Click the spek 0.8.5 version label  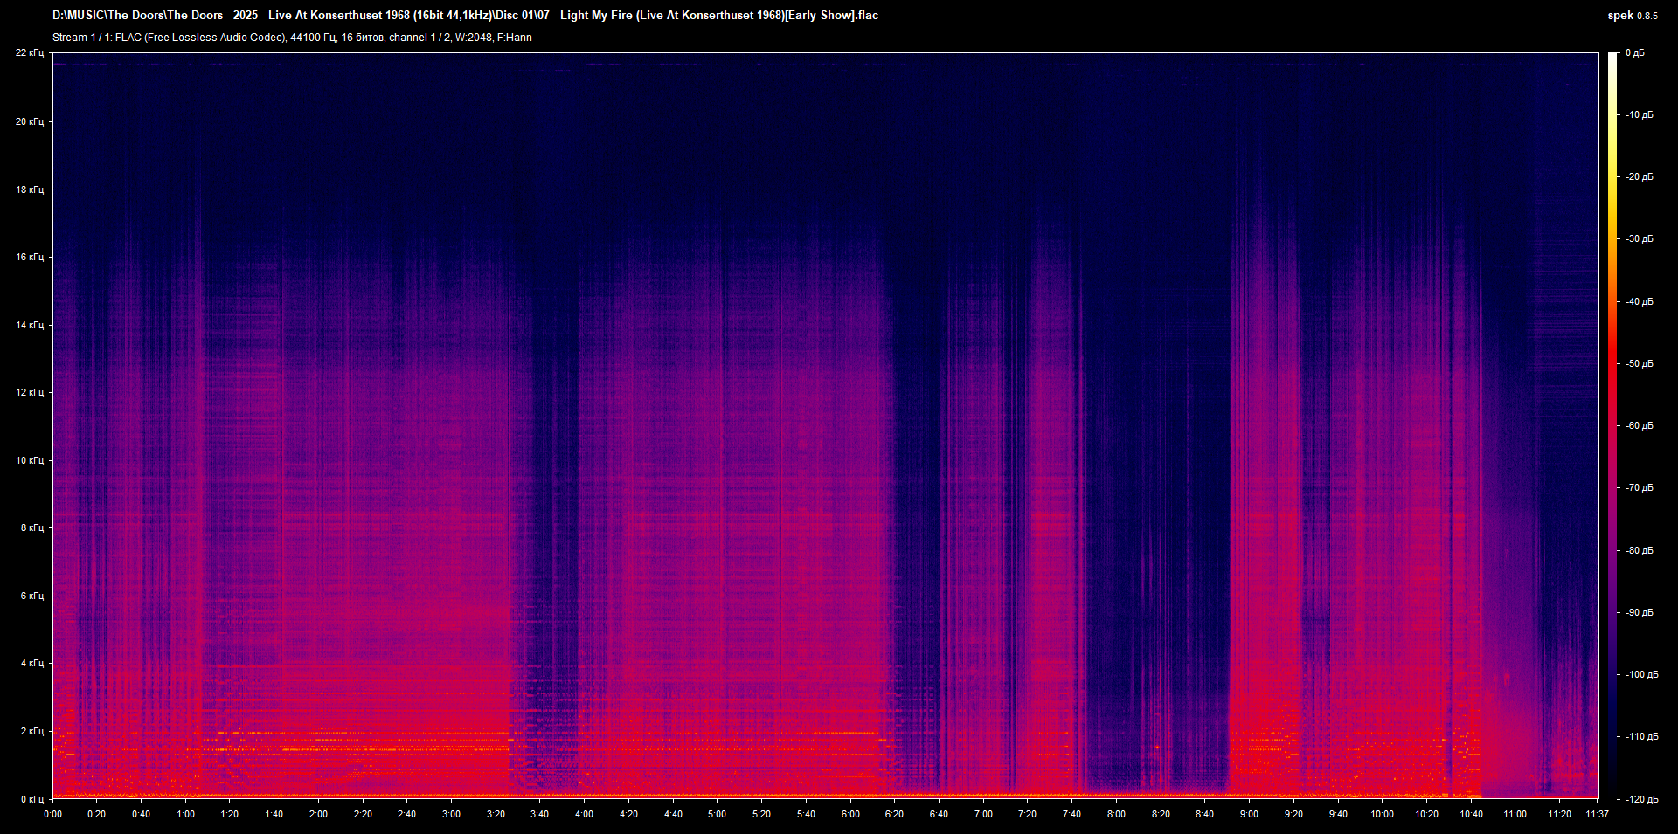tap(1632, 16)
